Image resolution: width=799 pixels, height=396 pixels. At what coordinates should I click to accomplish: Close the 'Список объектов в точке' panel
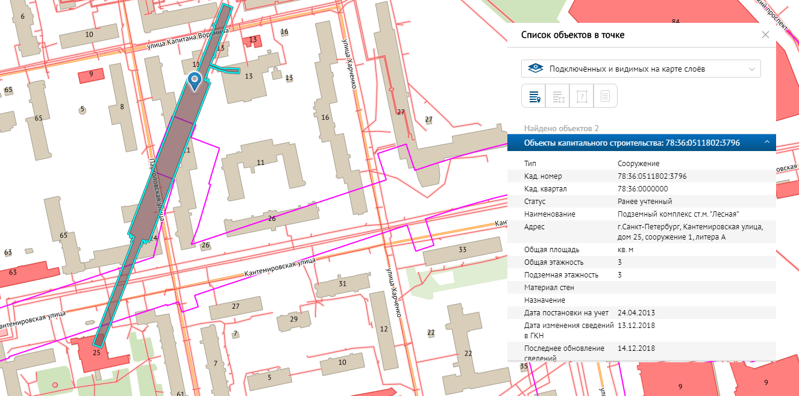[765, 35]
